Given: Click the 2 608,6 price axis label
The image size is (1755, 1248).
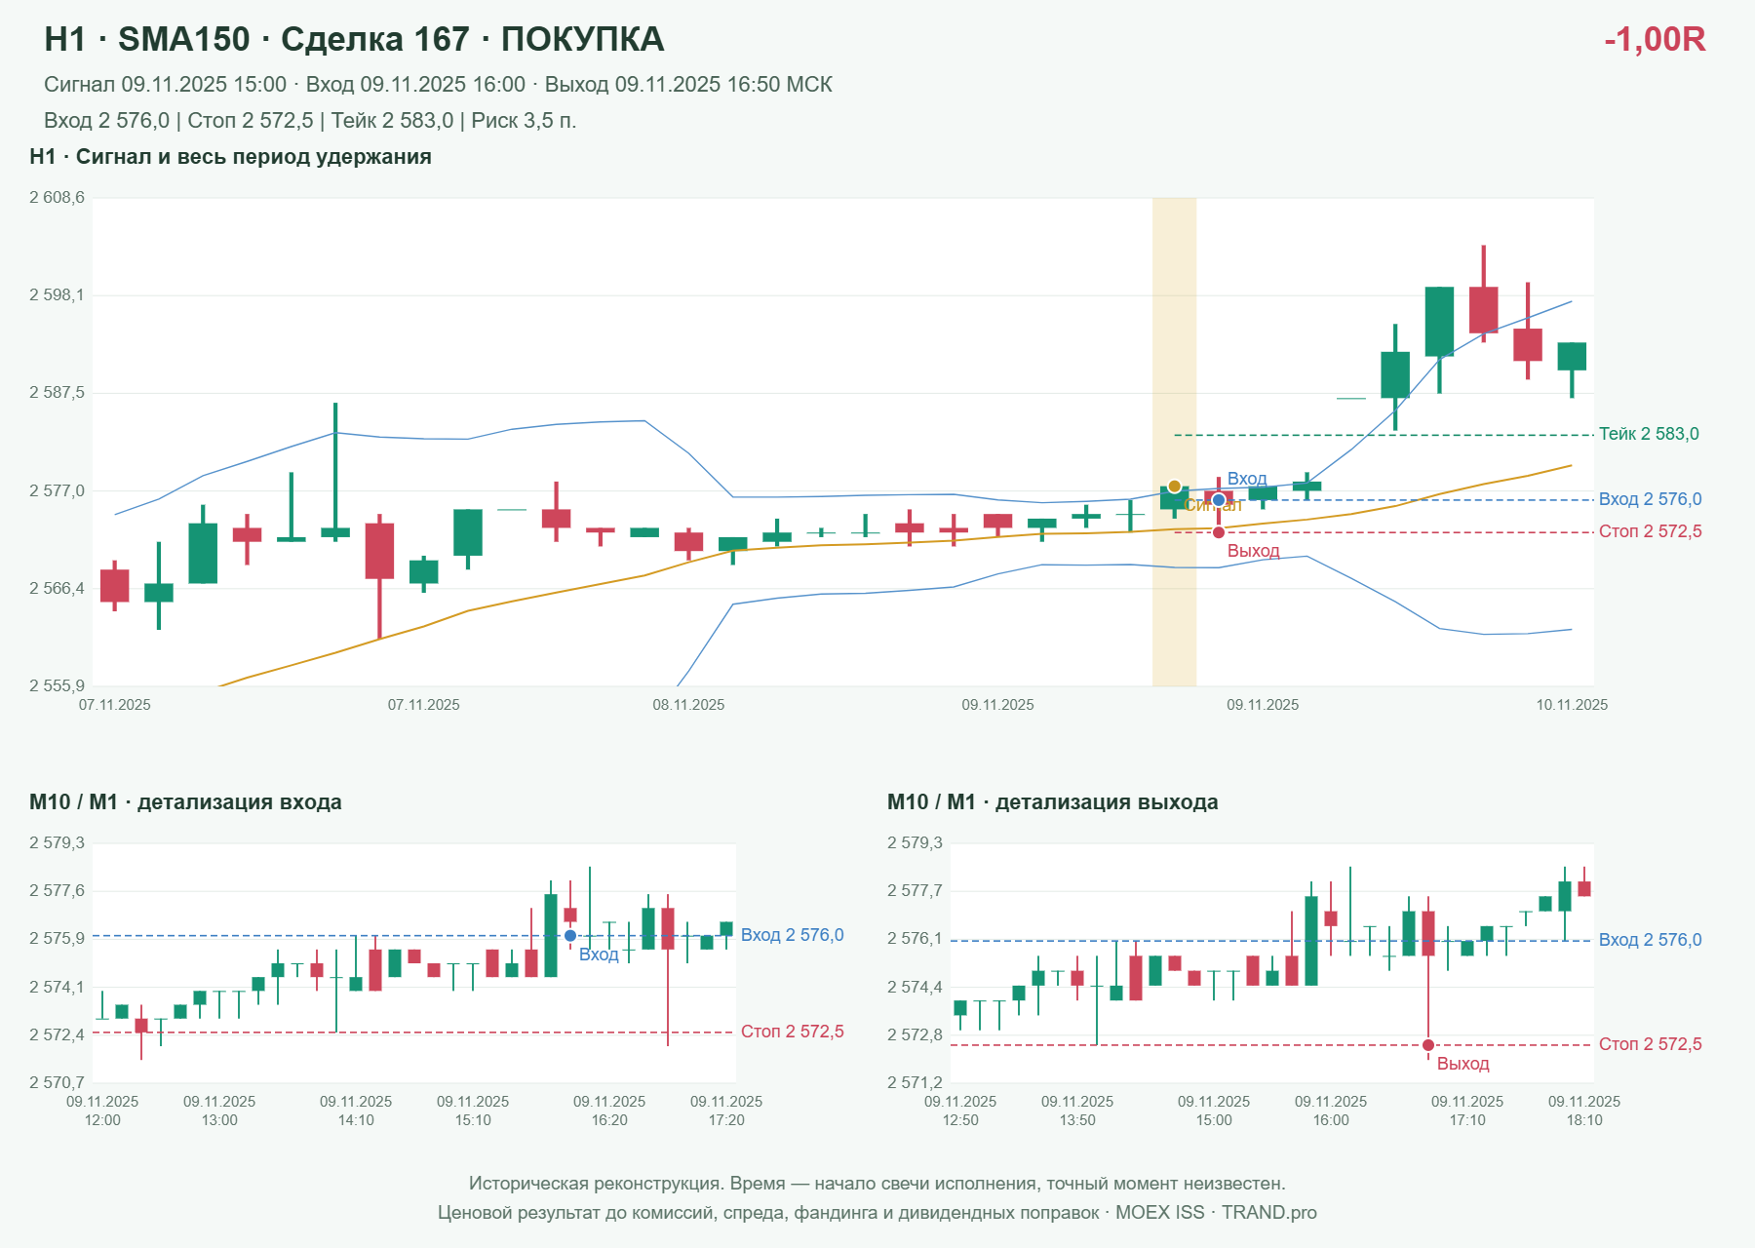Looking at the screenshot, I should pos(57,198).
